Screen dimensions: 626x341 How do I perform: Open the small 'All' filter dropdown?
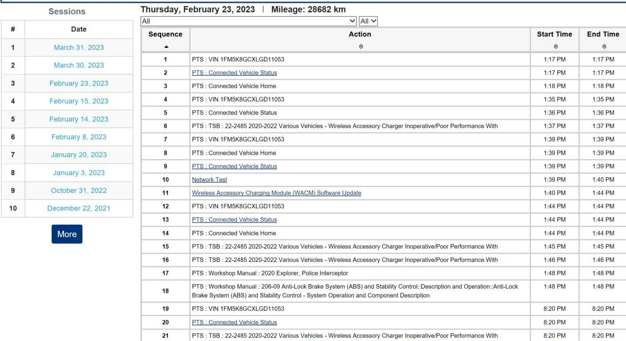click(x=368, y=21)
